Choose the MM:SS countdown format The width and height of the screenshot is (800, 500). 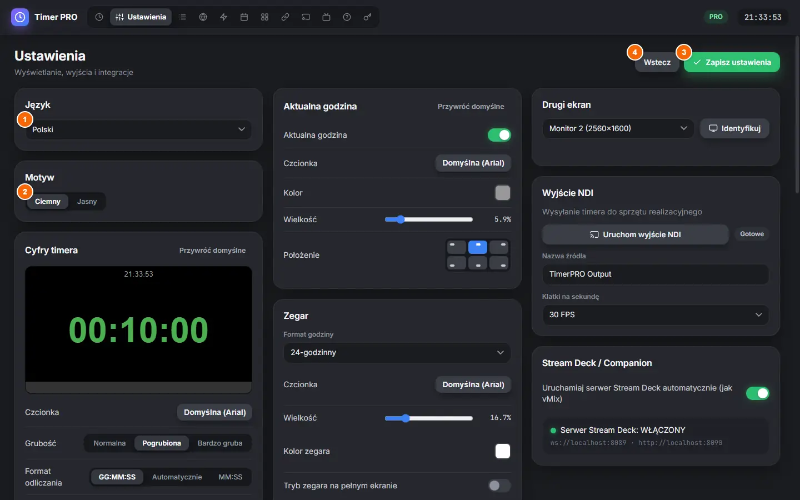point(231,477)
